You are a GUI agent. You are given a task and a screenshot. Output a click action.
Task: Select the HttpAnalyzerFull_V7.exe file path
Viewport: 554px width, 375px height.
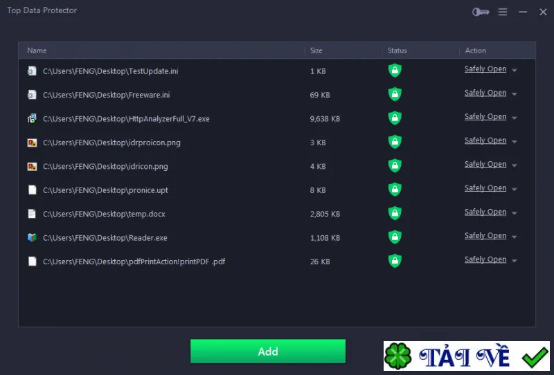click(x=126, y=118)
